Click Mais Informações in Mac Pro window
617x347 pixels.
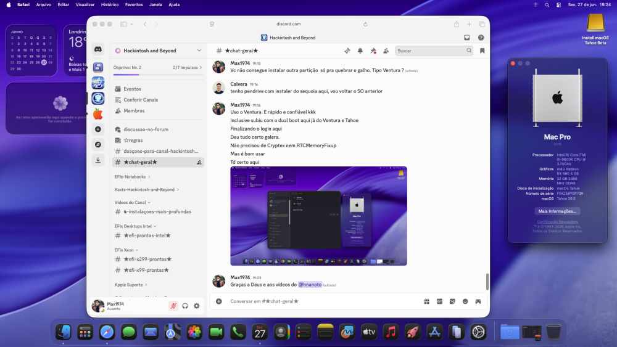point(557,211)
